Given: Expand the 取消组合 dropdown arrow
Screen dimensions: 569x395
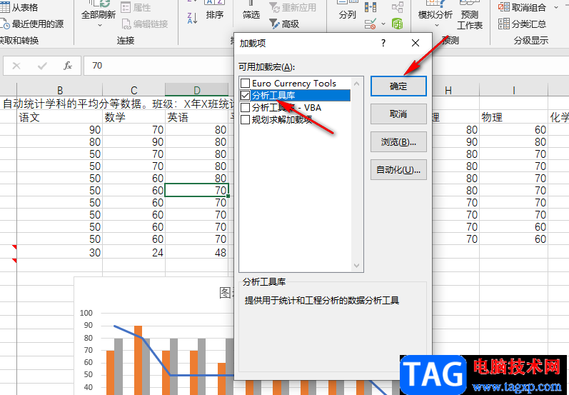Looking at the screenshot, I should 556,8.
